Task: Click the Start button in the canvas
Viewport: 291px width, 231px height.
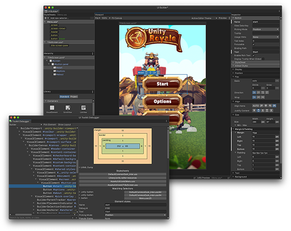Action: point(162,84)
